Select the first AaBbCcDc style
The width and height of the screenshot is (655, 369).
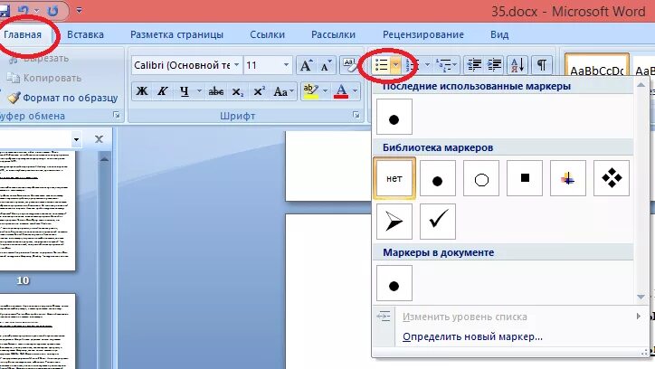pos(596,66)
